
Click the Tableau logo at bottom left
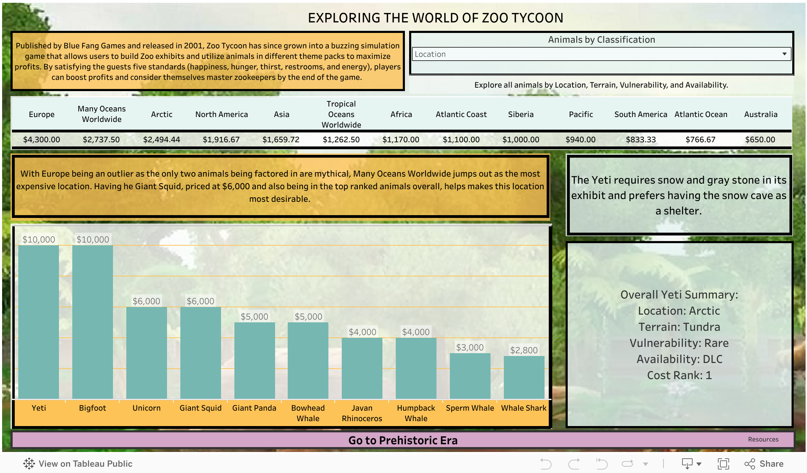29,464
